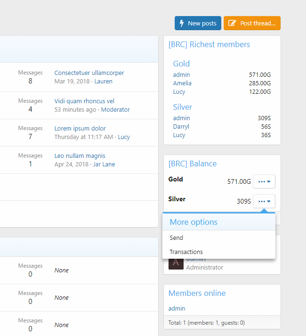Open Darryl's profile in Silver list
The height and width of the screenshot is (336, 306).
181,127
